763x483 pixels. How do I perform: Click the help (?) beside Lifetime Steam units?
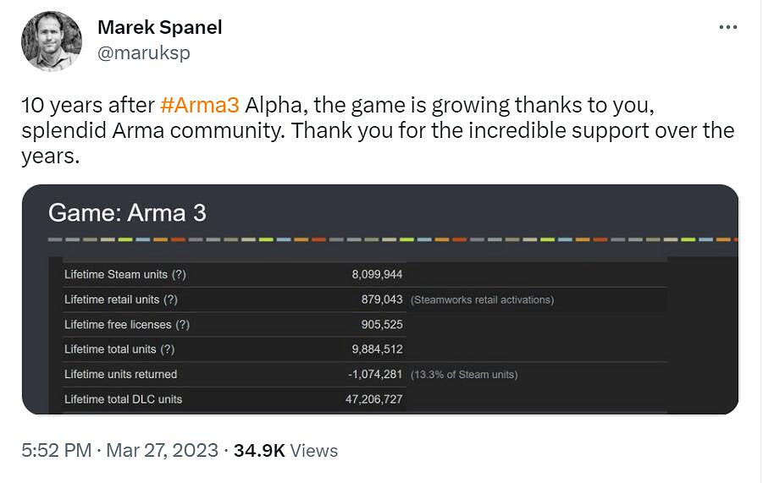click(180, 275)
